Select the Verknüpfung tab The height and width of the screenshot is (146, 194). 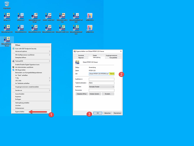point(97,57)
